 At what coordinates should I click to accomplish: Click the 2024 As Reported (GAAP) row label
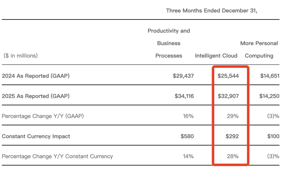(36, 76)
